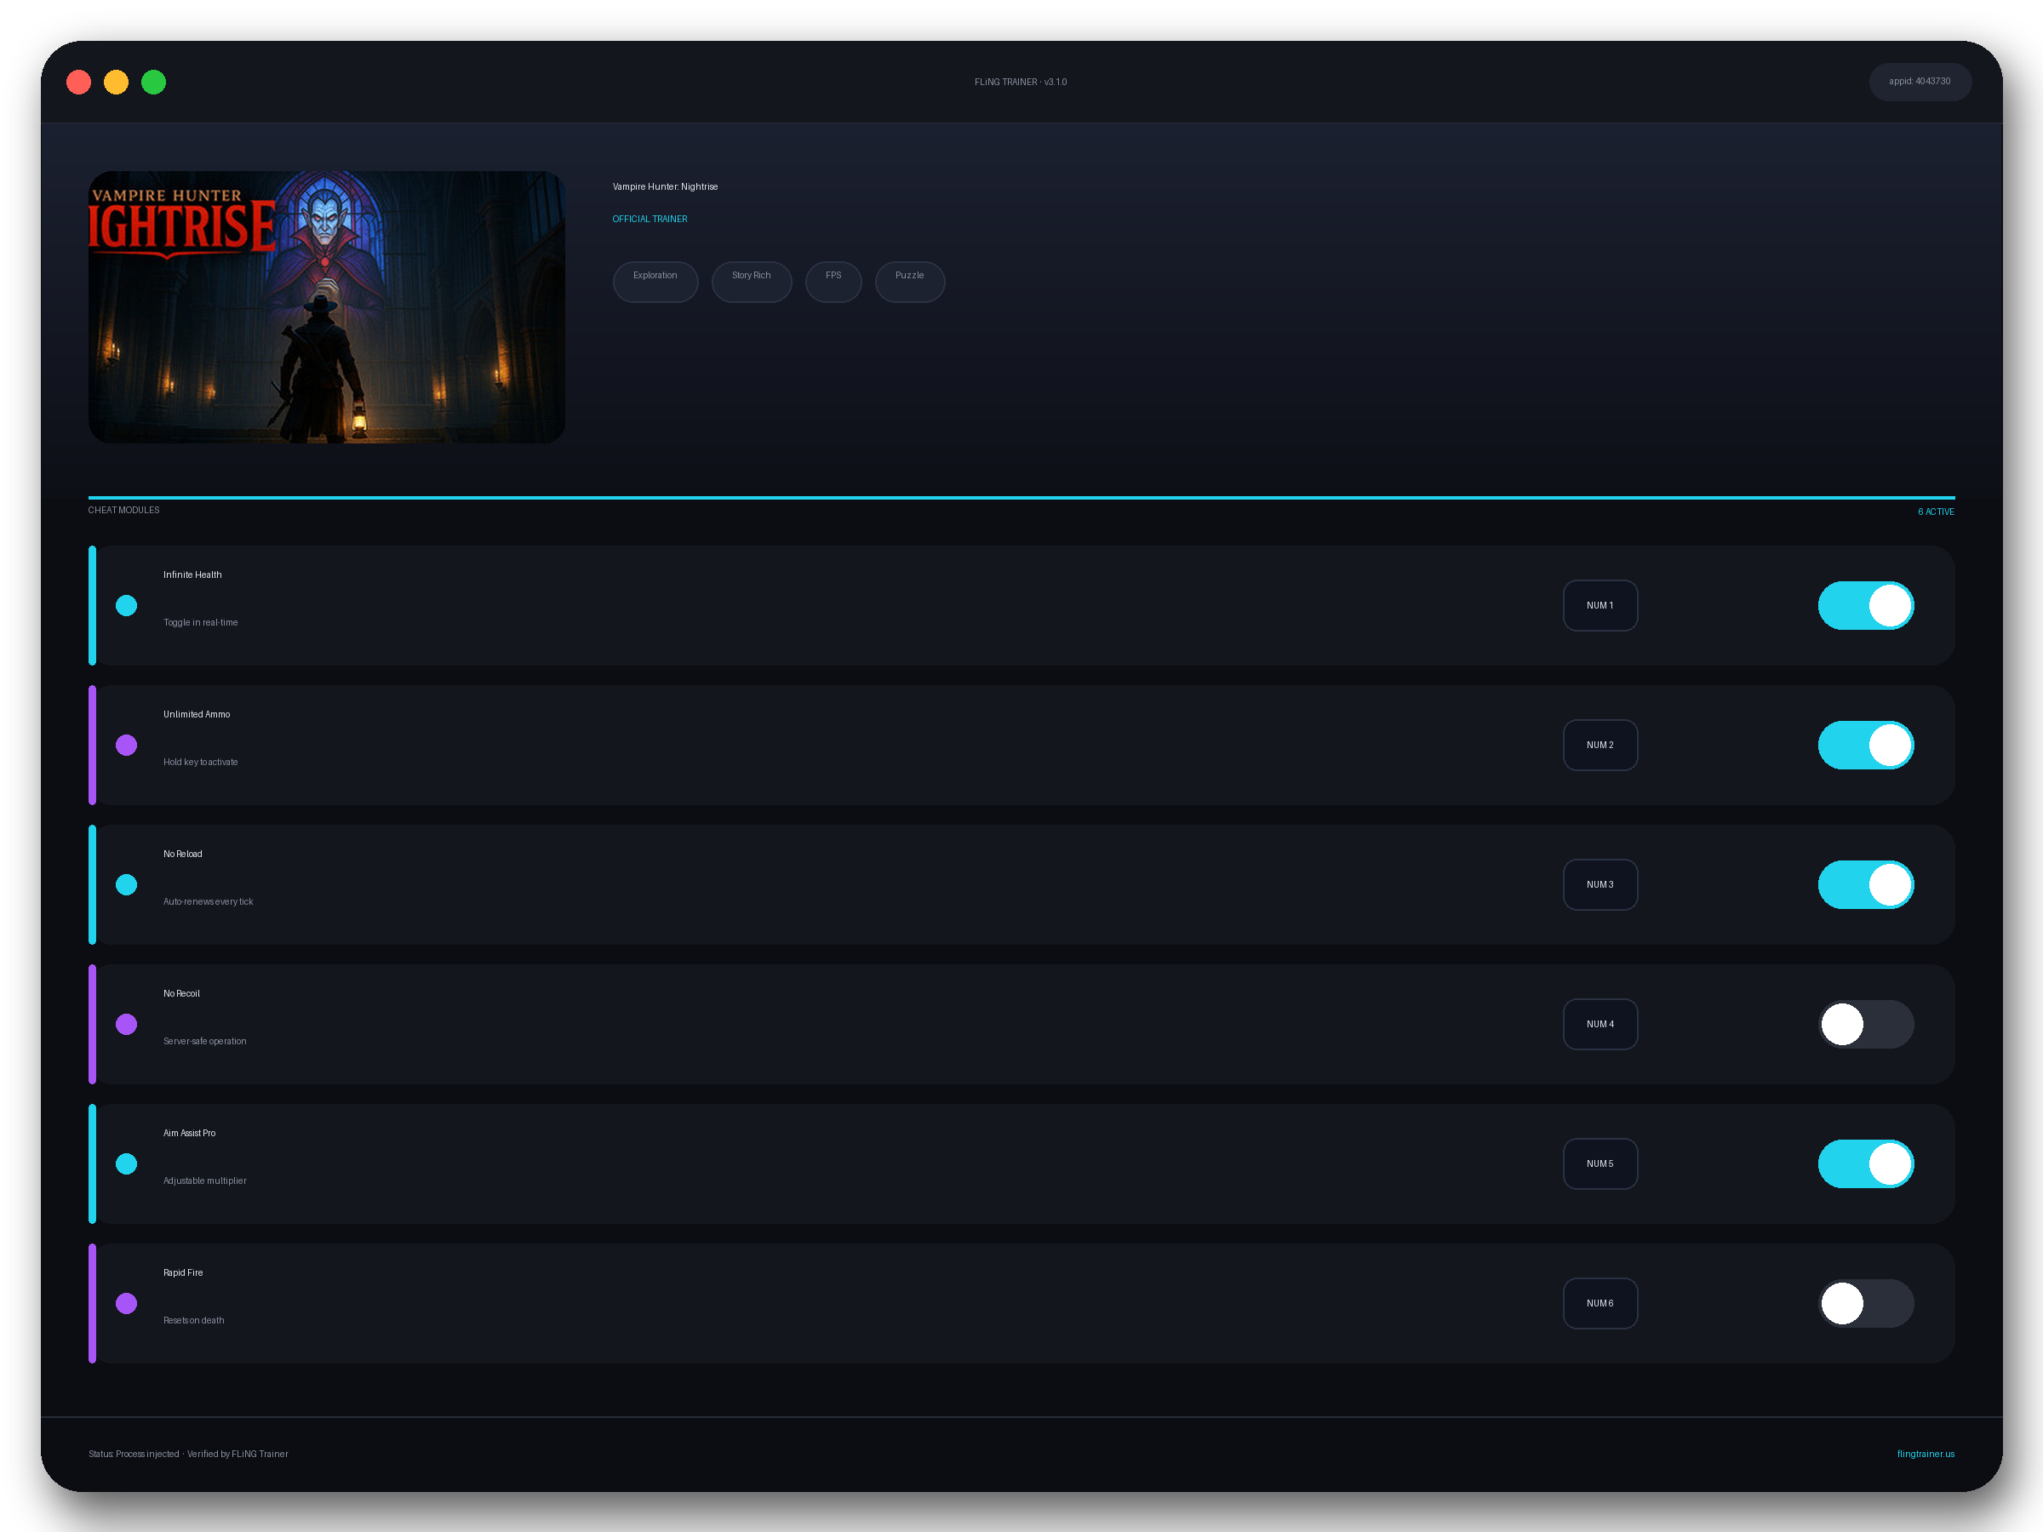The image size is (2043, 1532).
Task: Click the FLiNG TRAINER v3.1.0 window title
Action: tap(1021, 83)
